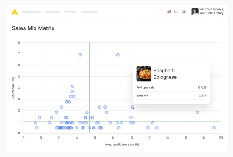Click the Spaghetti Bolognese tooltip title
233x157 pixels.
pyautogui.click(x=165, y=74)
